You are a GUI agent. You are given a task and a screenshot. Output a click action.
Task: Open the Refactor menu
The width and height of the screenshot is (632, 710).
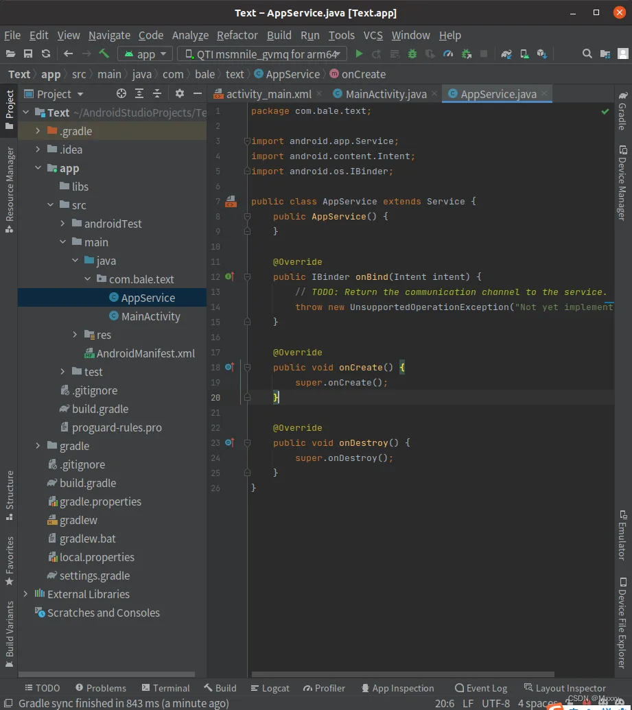(x=237, y=35)
